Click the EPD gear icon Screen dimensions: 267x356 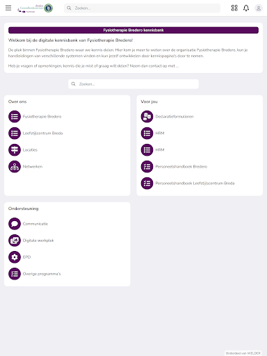(15, 257)
